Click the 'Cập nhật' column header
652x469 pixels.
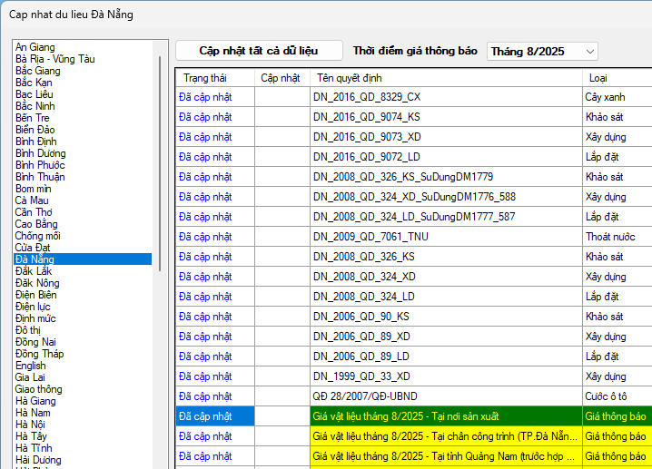(x=281, y=78)
